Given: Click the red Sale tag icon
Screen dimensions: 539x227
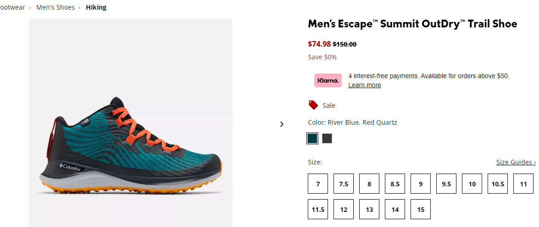Looking at the screenshot, I should [313, 105].
